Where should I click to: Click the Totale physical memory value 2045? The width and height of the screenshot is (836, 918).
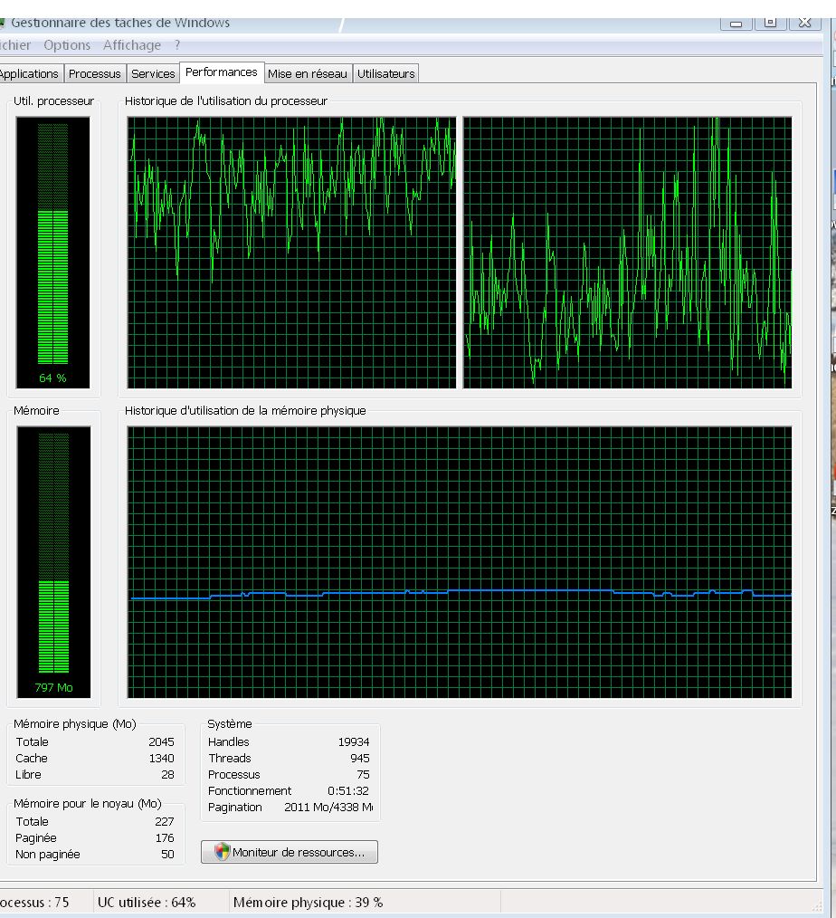pyautogui.click(x=161, y=741)
